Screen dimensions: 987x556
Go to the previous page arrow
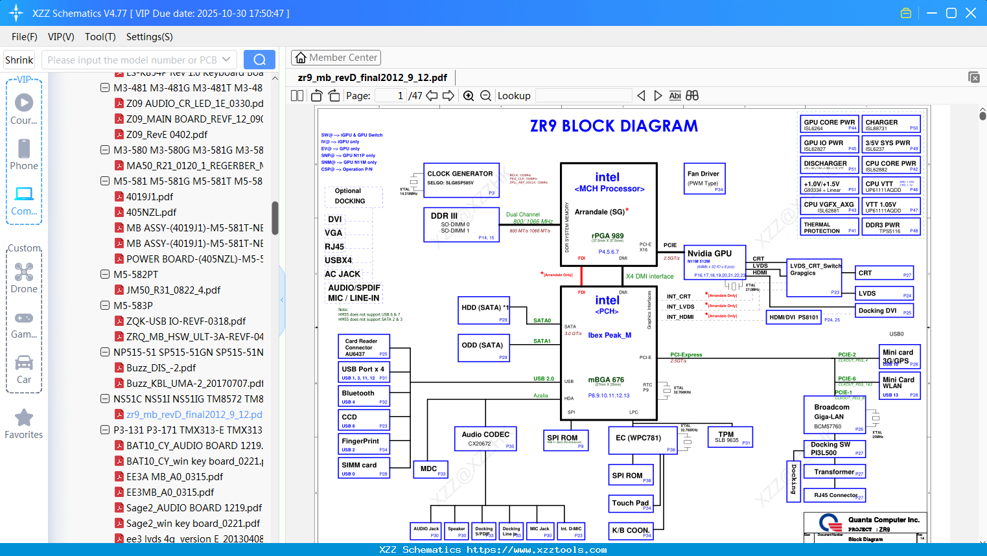pos(432,95)
